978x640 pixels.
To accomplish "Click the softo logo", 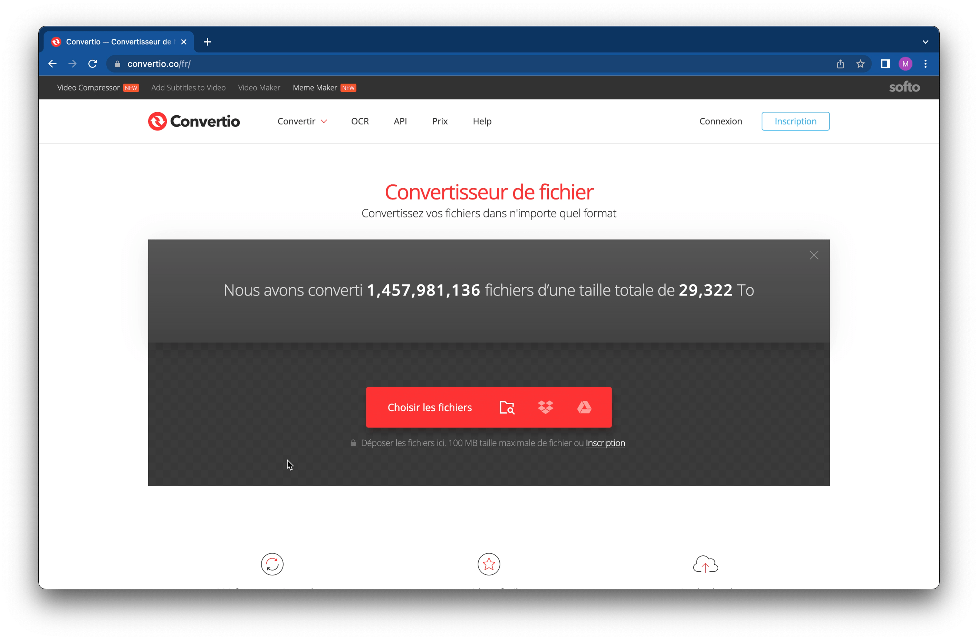I will tap(904, 87).
